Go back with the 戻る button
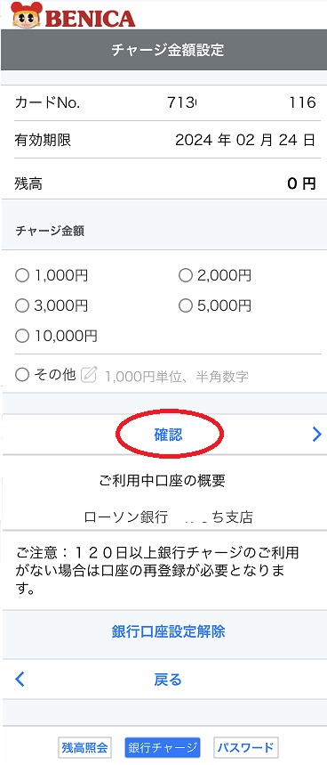This screenshot has width=327, height=765. pyautogui.click(x=168, y=680)
